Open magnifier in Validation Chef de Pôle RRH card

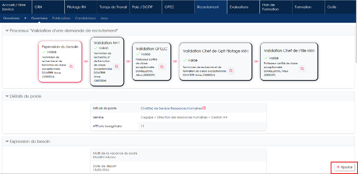[302, 68]
